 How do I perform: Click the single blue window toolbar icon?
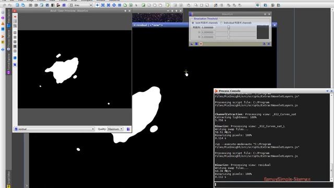click(17, 5)
